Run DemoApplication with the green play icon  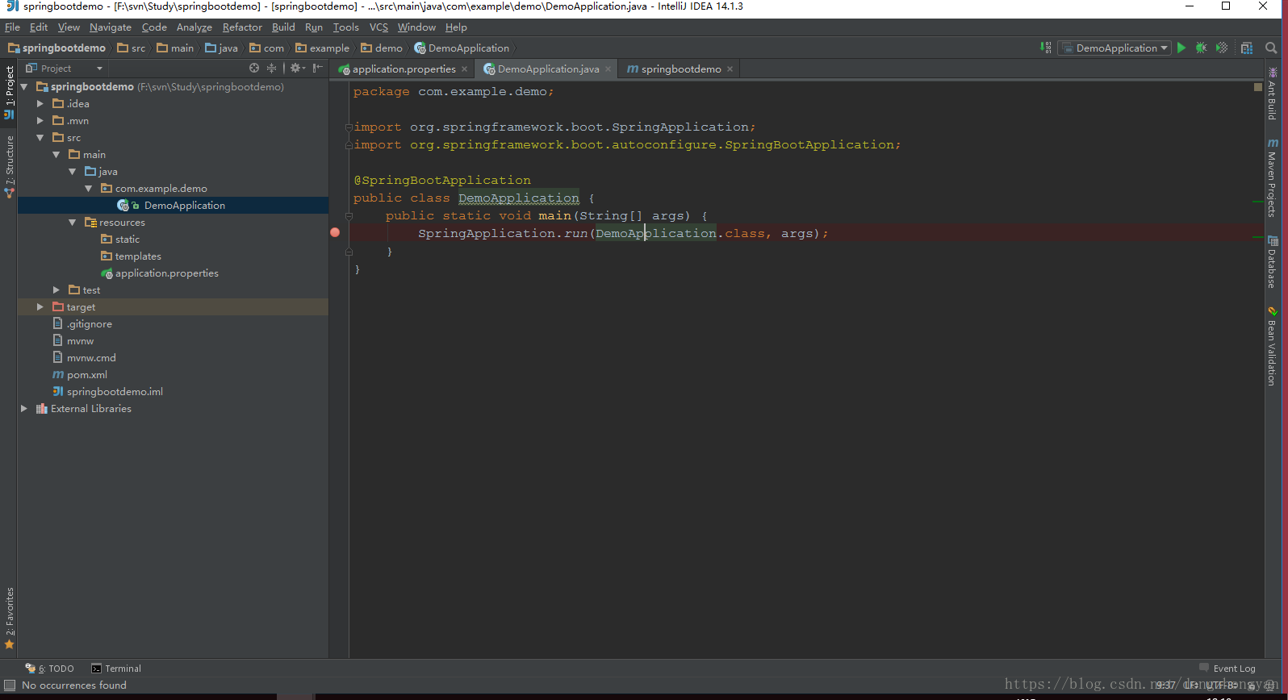point(1181,48)
